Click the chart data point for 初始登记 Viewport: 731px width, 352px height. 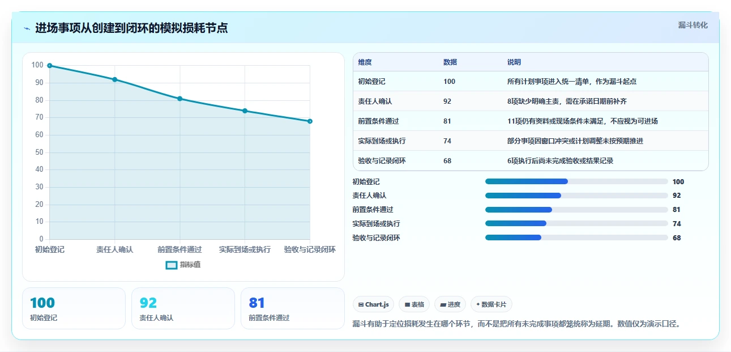pos(50,66)
